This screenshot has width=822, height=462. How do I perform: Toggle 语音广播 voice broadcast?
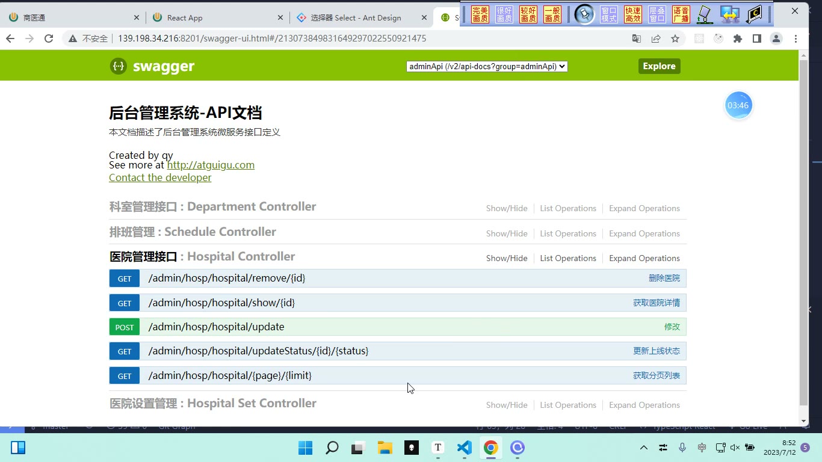coord(681,14)
